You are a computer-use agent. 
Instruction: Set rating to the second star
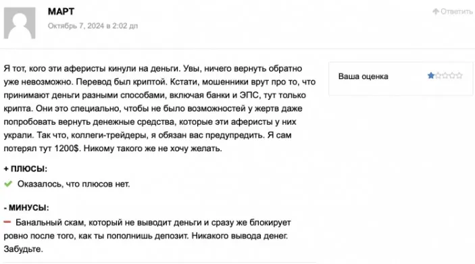coord(438,76)
